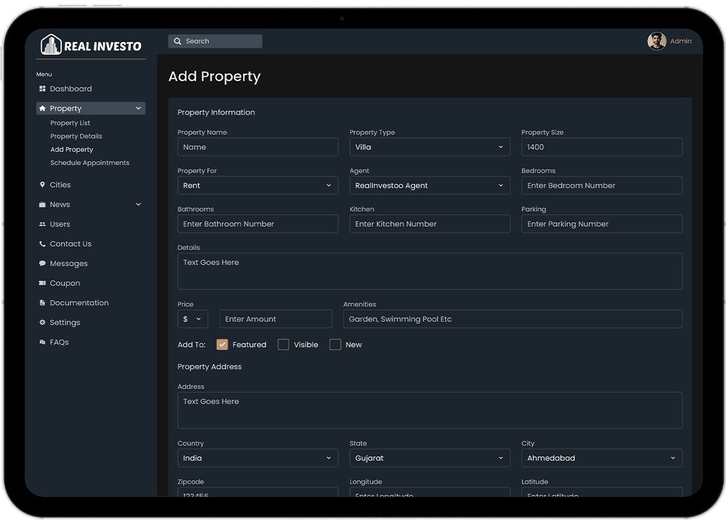Image resolution: width=726 pixels, height=524 pixels.
Task: Click the Enter Bedroom Number field
Action: (602, 186)
